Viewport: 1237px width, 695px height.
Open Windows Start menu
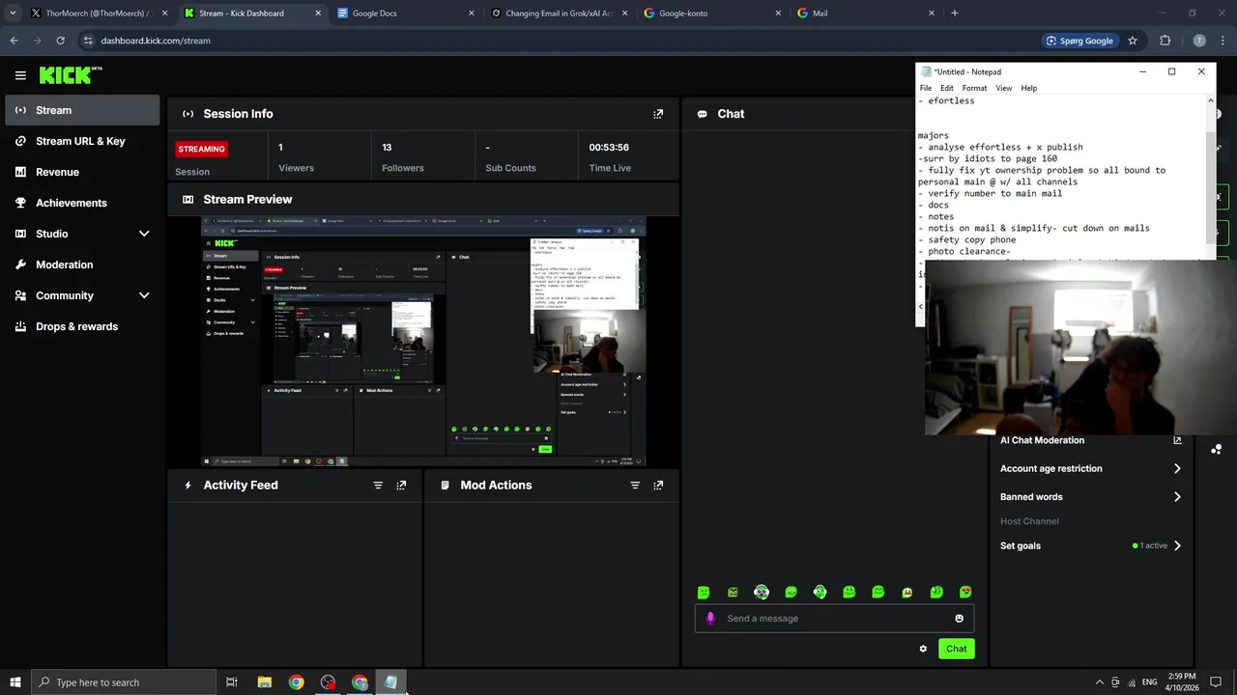tap(15, 682)
